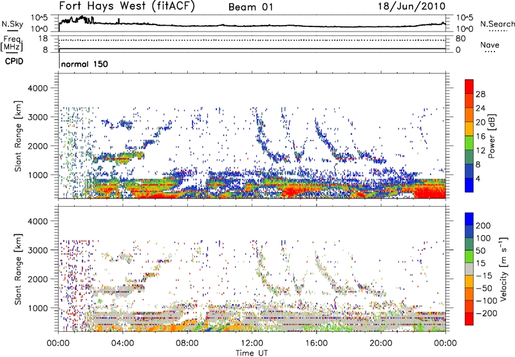Click the 'CPID' label
The height and width of the screenshot is (357, 515).
coord(14,61)
